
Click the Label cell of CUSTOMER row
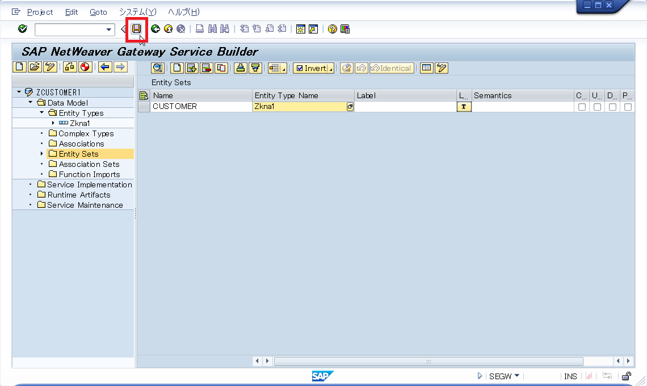click(405, 107)
